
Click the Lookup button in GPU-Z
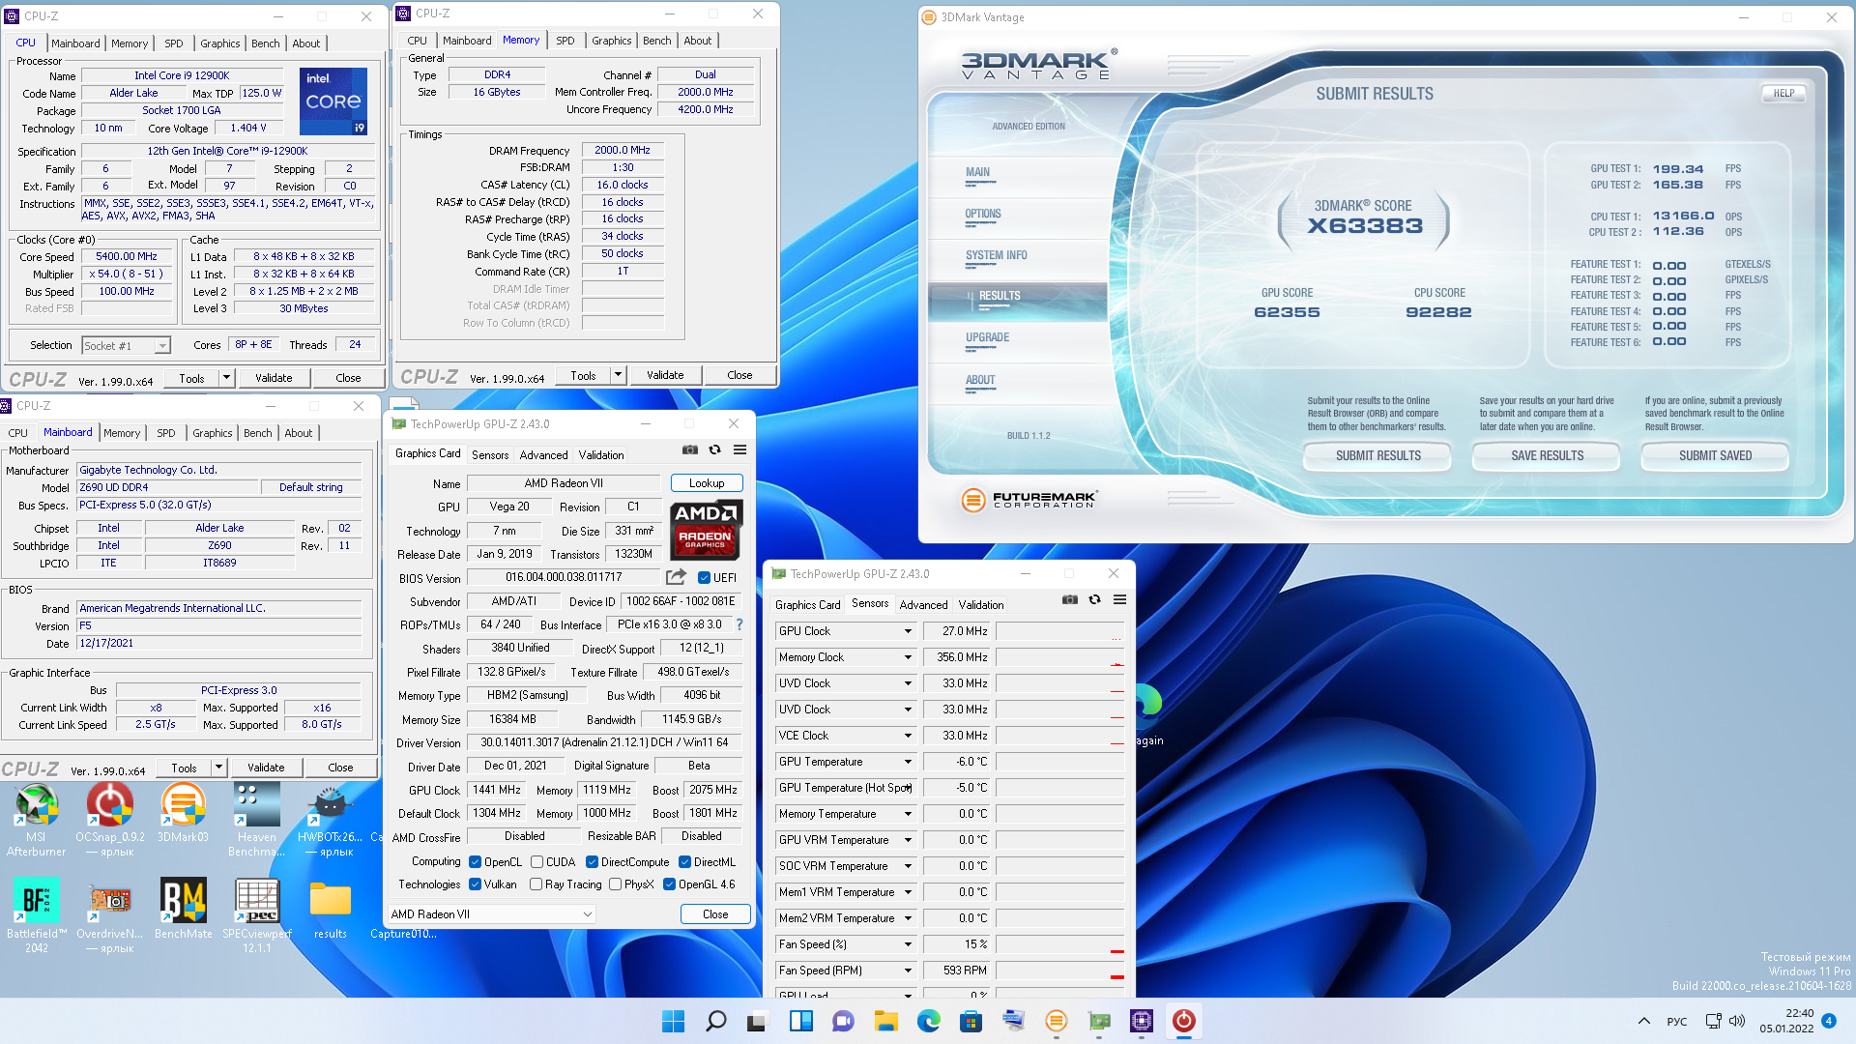(x=707, y=483)
